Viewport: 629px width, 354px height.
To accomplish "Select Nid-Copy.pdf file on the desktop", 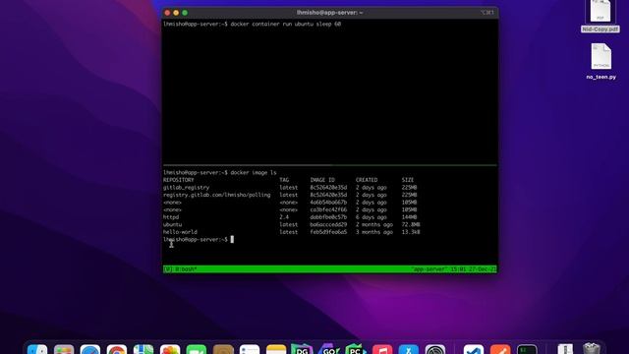I will [600, 16].
